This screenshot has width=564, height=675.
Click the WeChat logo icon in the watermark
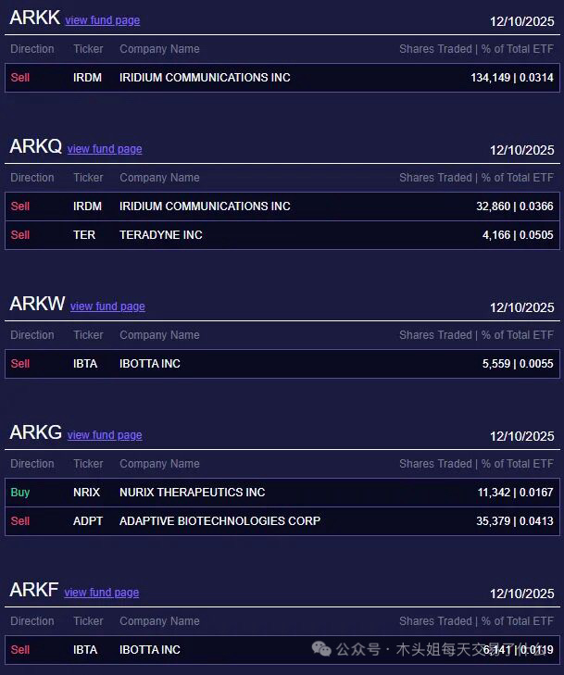(321, 649)
